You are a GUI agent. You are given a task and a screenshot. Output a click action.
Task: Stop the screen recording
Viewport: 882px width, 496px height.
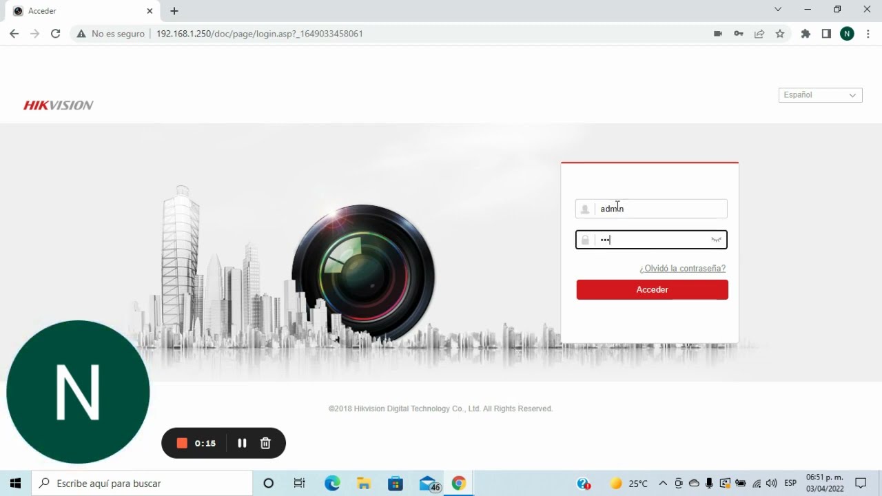(x=182, y=443)
